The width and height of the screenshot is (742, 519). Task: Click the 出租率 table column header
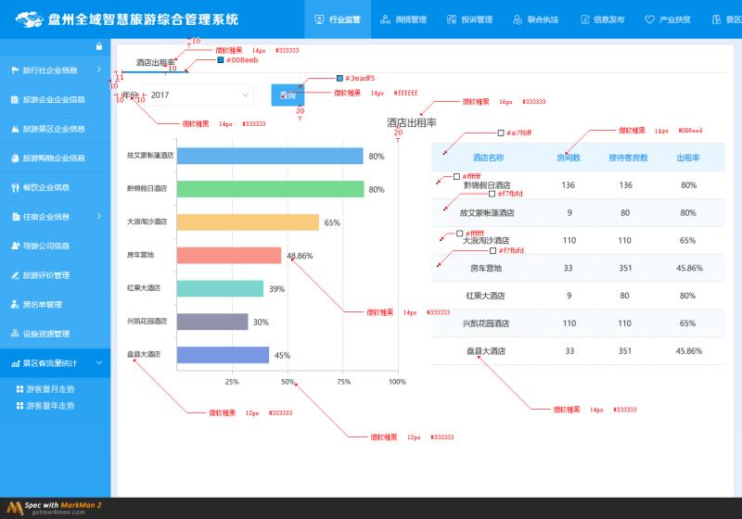click(x=687, y=158)
